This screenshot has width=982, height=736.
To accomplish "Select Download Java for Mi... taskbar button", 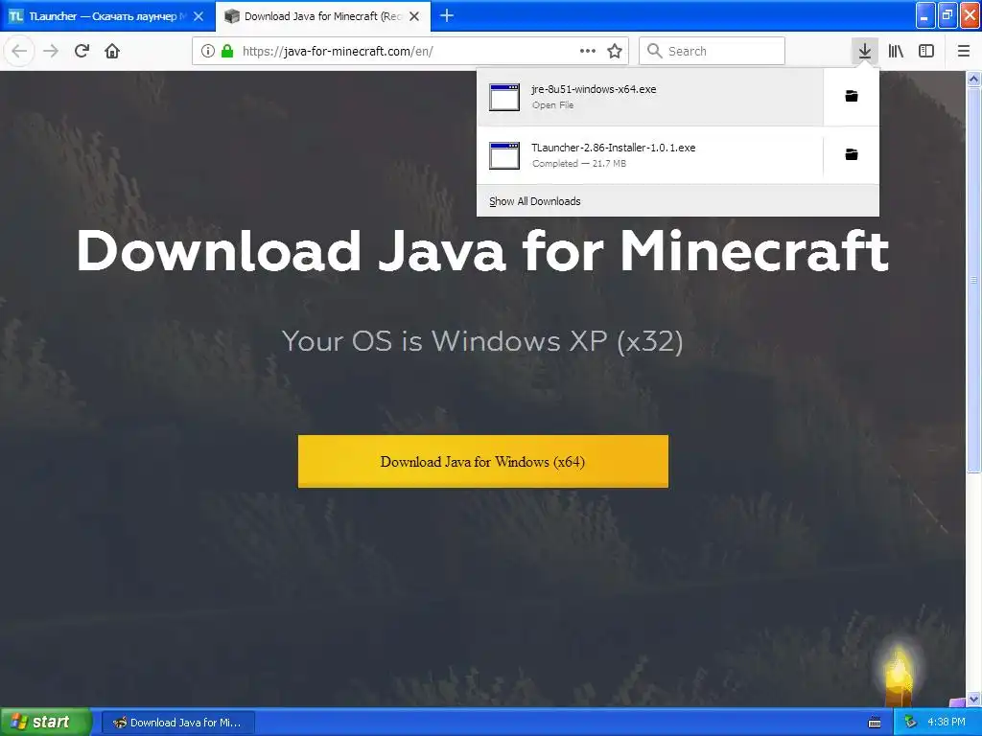I will click(177, 723).
